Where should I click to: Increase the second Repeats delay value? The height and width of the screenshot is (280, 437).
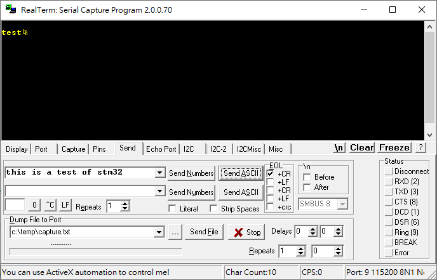coord(338,248)
